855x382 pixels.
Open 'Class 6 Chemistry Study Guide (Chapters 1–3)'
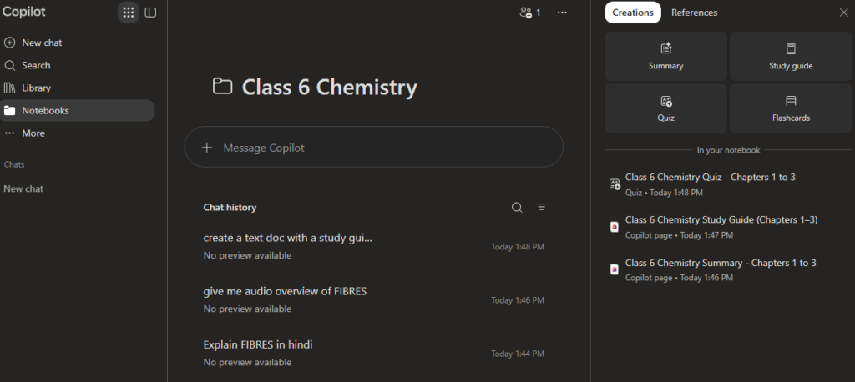point(721,219)
